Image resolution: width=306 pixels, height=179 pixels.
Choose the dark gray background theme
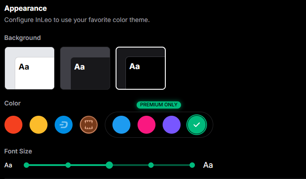click(85, 68)
